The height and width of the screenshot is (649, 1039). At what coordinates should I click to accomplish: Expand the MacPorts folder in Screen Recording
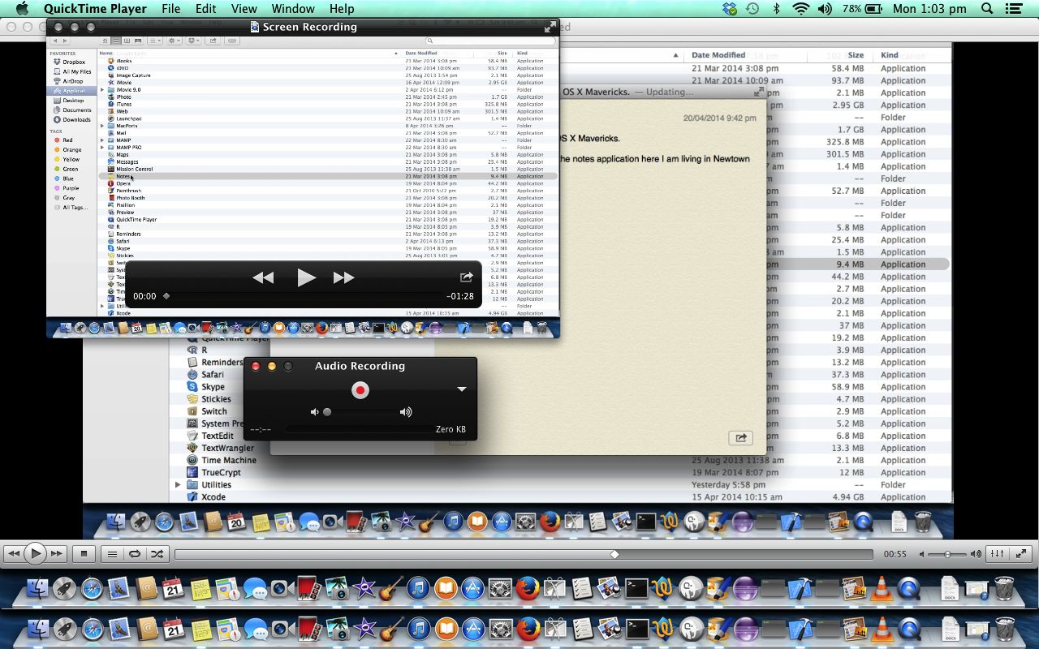point(102,126)
